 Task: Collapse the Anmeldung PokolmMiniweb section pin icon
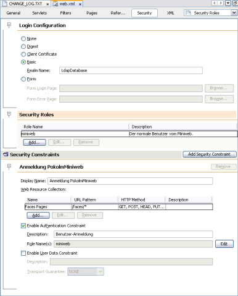click(x=9, y=166)
